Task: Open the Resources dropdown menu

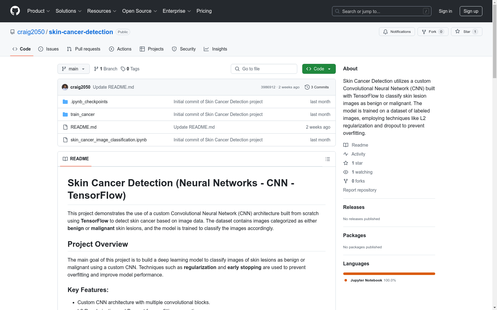Action: click(102, 11)
